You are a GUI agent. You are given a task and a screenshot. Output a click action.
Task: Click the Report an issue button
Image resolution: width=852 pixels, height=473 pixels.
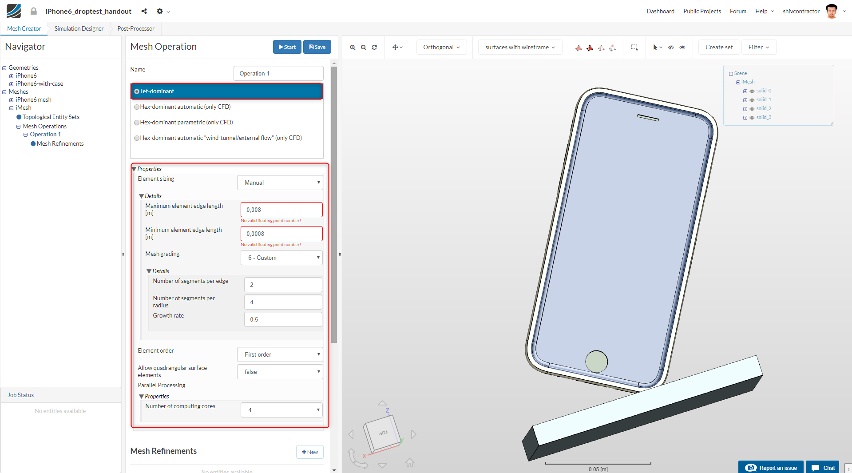(771, 468)
